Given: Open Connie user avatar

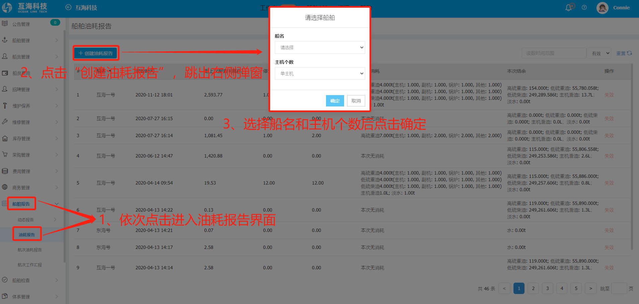Looking at the screenshot, I should pyautogui.click(x=603, y=8).
